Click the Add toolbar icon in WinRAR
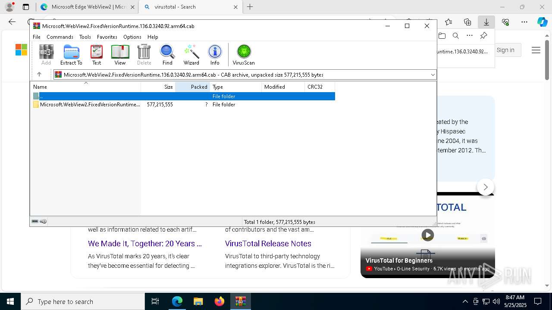 click(46, 55)
